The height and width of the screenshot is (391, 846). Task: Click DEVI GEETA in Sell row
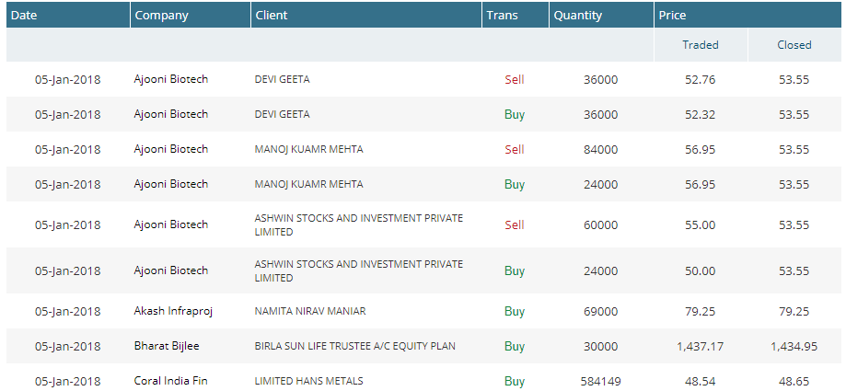click(282, 79)
